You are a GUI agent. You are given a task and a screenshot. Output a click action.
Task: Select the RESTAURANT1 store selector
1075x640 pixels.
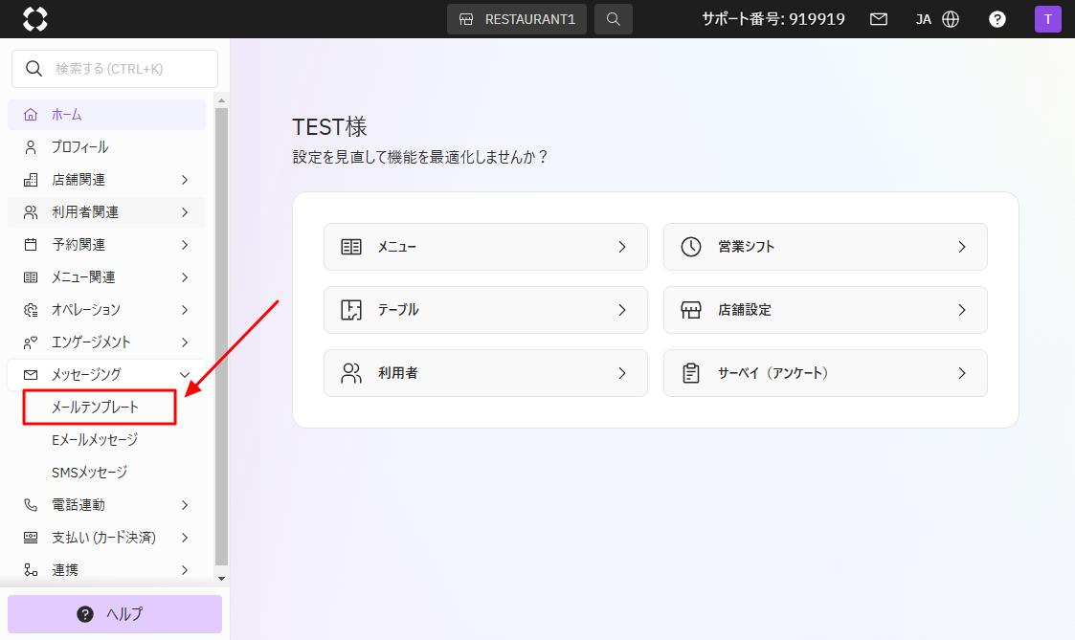click(x=517, y=19)
